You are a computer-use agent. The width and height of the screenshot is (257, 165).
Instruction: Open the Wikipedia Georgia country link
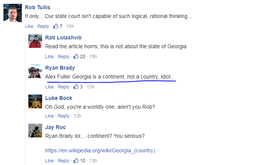click(x=100, y=150)
